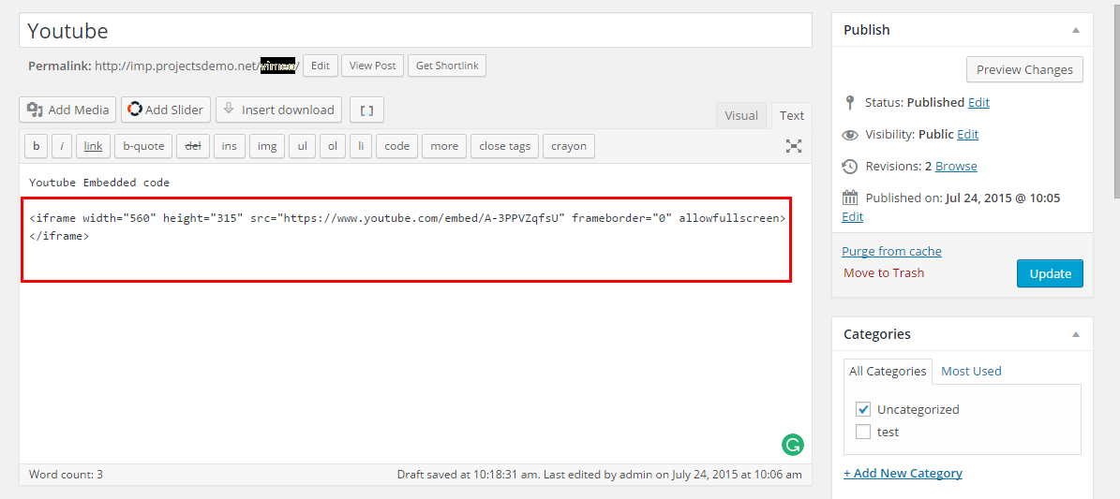This screenshot has height=499, width=1120.
Task: Click the shortcode brackets button
Action: click(x=366, y=110)
